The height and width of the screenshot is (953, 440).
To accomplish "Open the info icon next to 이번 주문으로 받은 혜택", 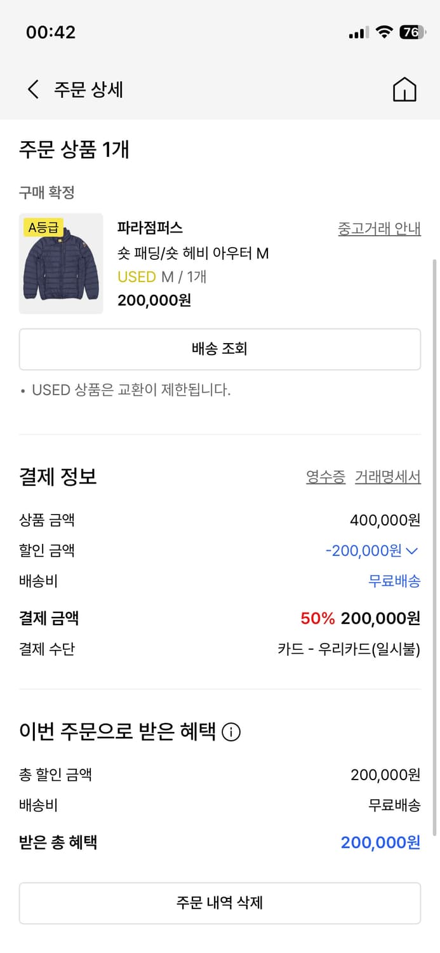I will coord(231,732).
